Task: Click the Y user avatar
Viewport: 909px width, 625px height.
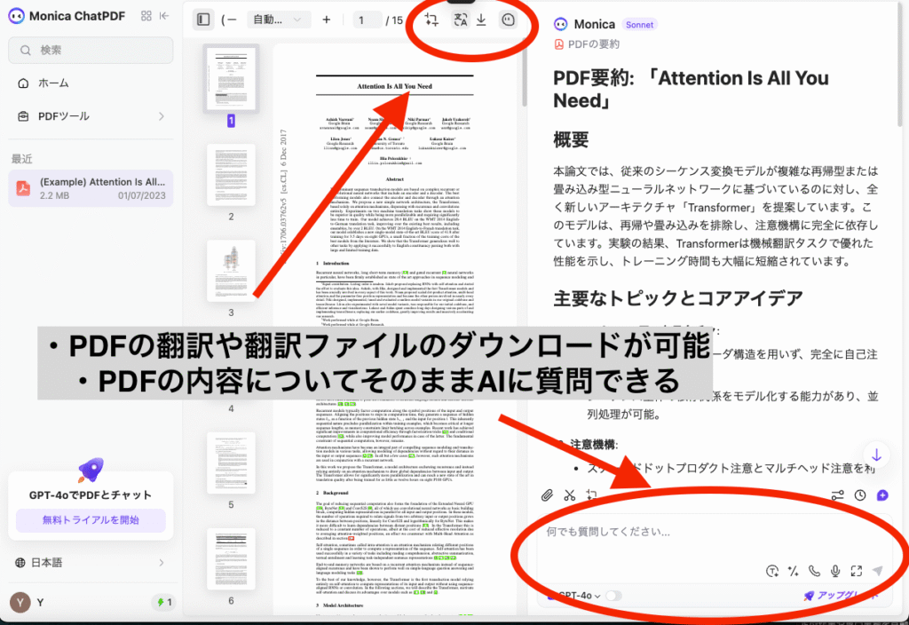Action: 20,603
